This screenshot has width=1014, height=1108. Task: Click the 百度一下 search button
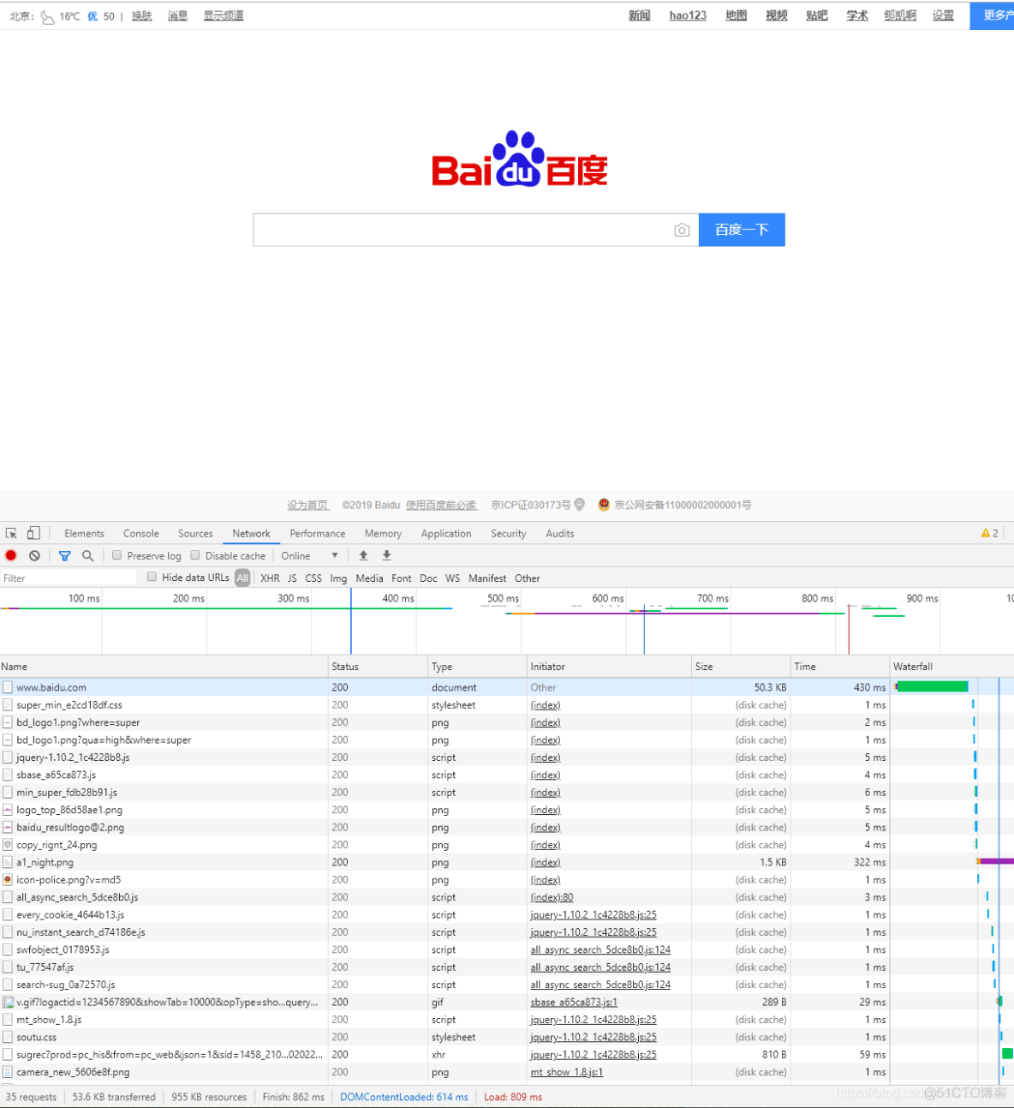742,230
